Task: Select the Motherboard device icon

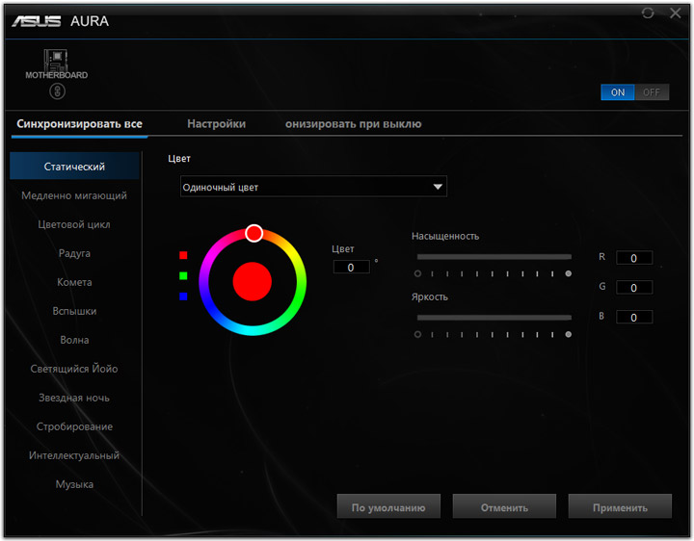Action: pos(56,64)
